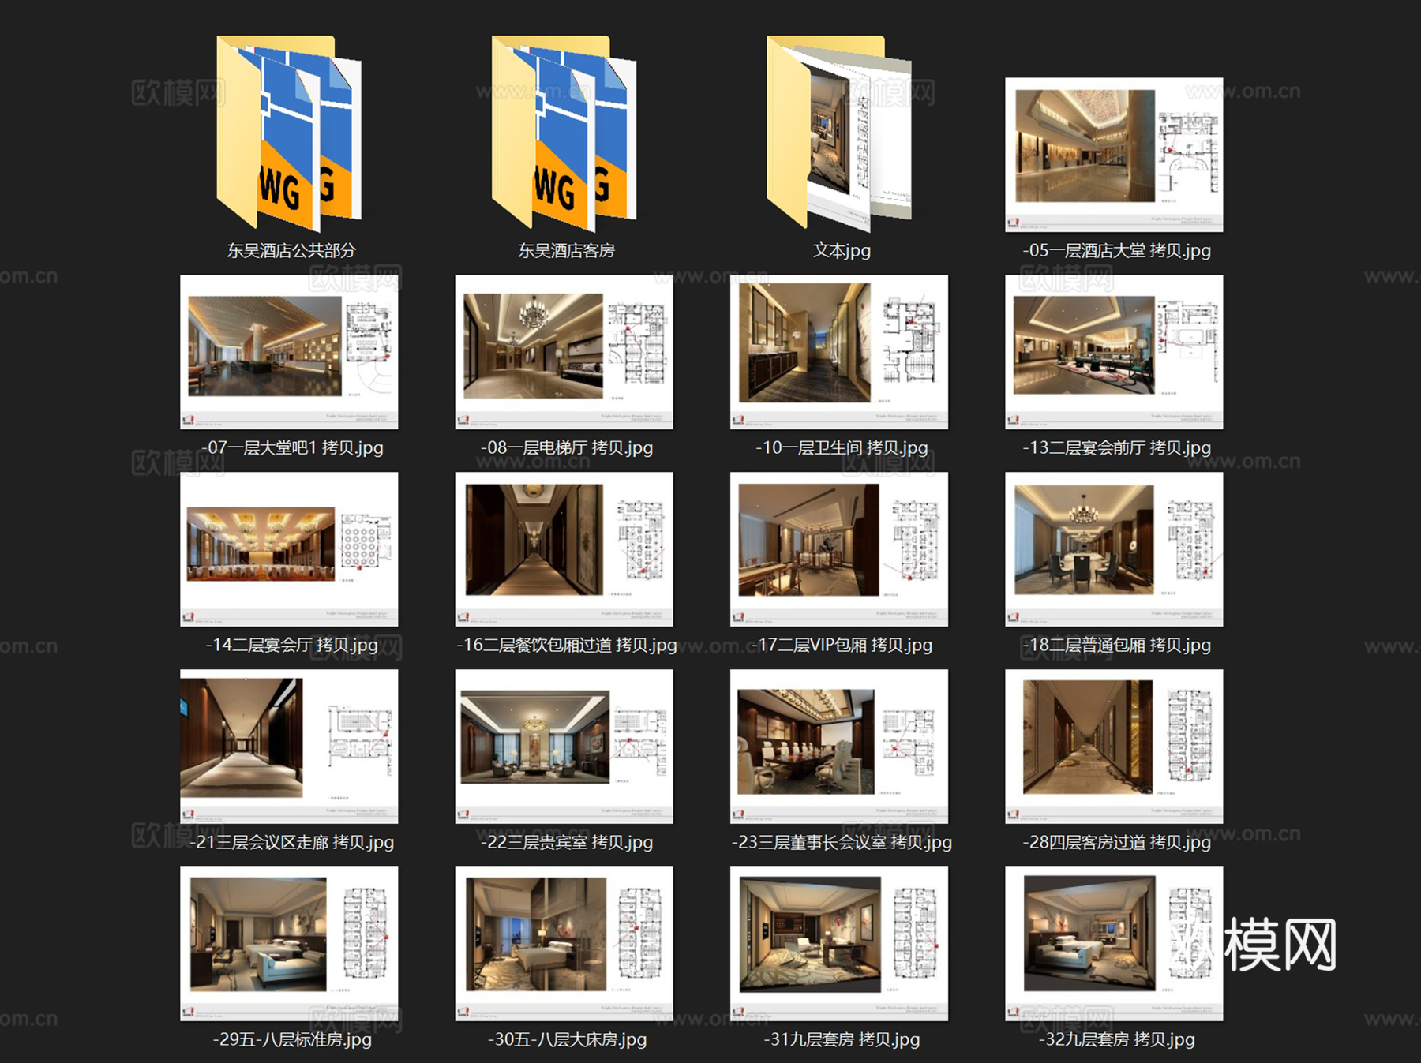The height and width of the screenshot is (1063, 1421).
Task: Select the -28四层客房过道 拷贝.jpg thumbnail
Action: pyautogui.click(x=1114, y=747)
